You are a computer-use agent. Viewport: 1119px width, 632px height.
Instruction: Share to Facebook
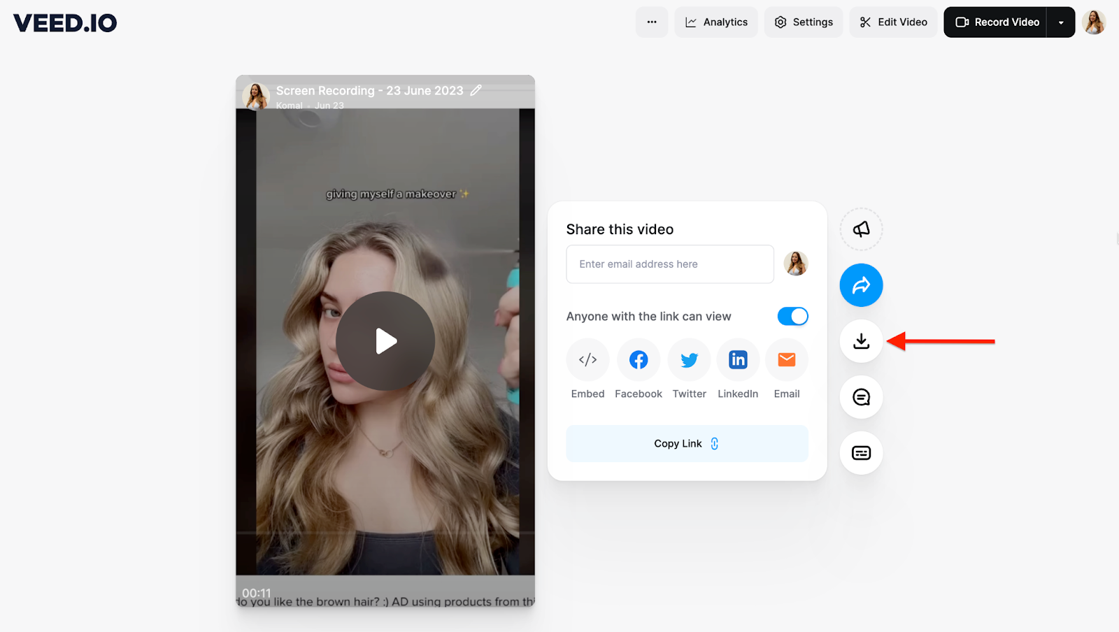click(639, 360)
